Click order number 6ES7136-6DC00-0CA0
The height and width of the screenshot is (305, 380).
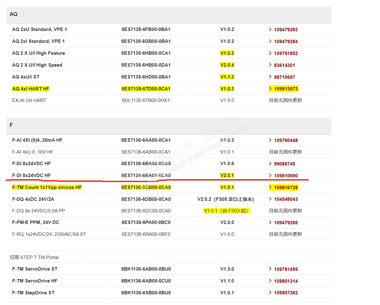(146, 211)
